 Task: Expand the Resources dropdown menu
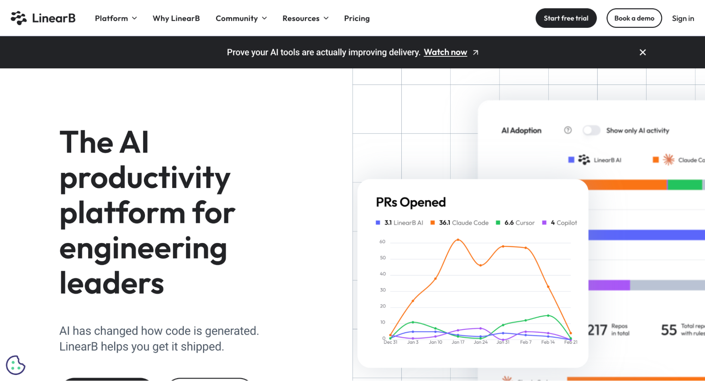[305, 18]
